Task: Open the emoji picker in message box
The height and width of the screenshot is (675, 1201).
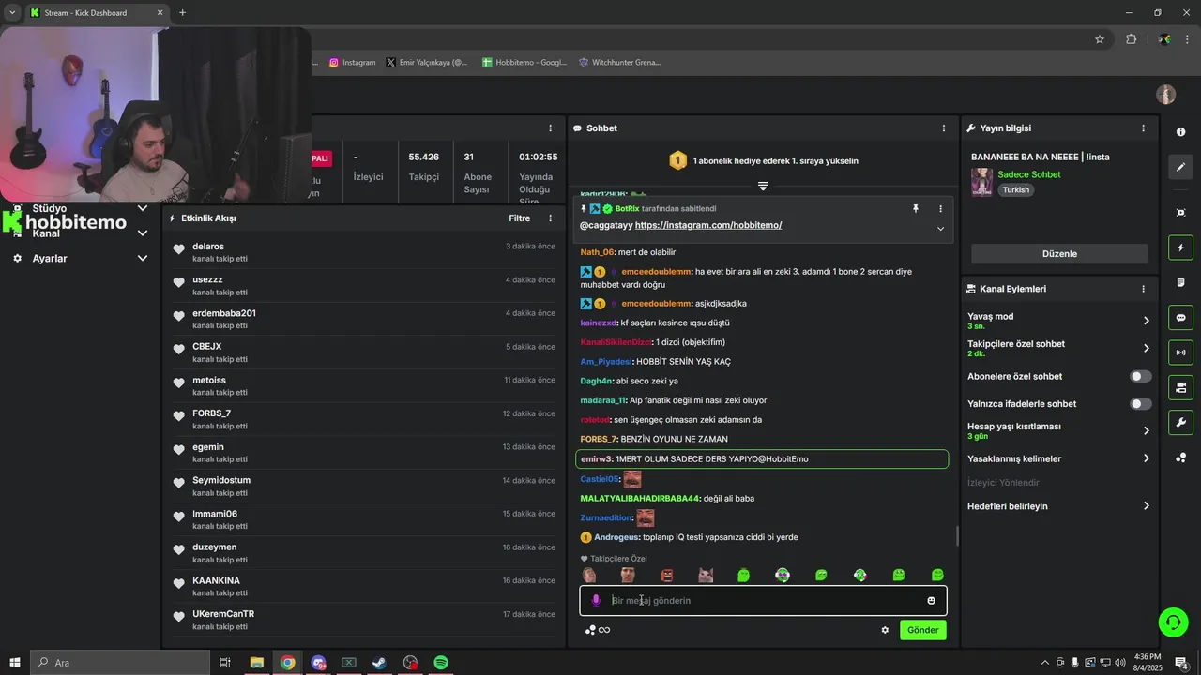Action: point(931,601)
